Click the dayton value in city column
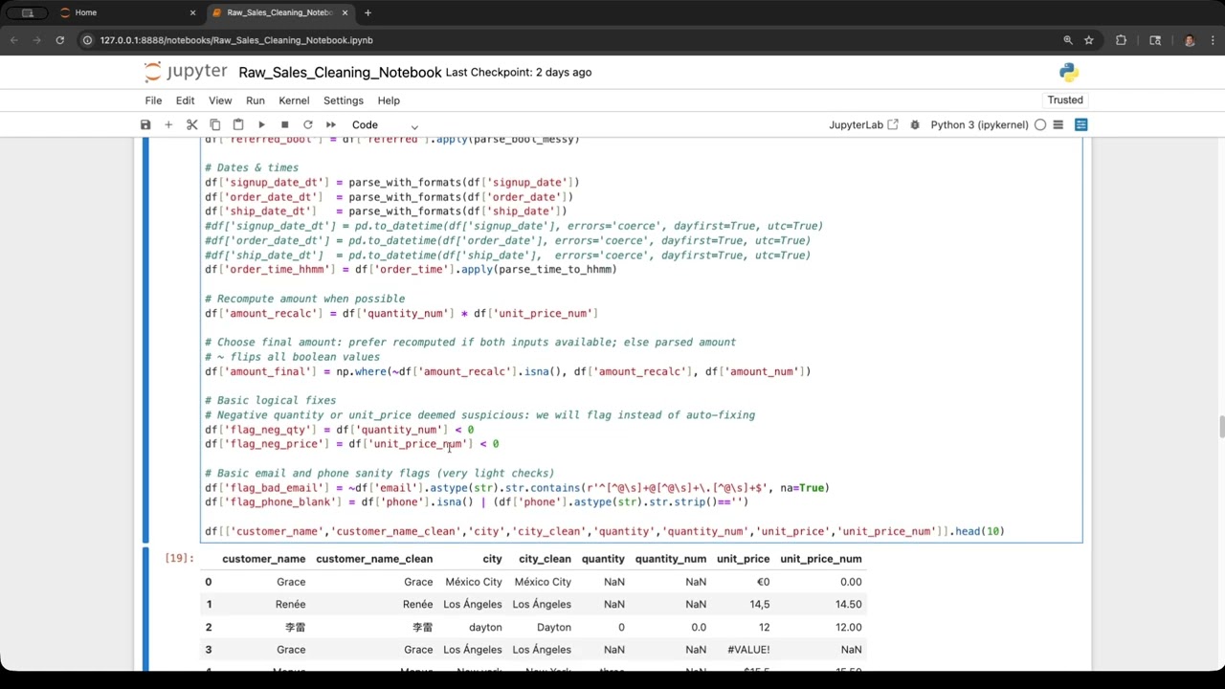Viewport: 1225px width, 689px height. pos(485,627)
